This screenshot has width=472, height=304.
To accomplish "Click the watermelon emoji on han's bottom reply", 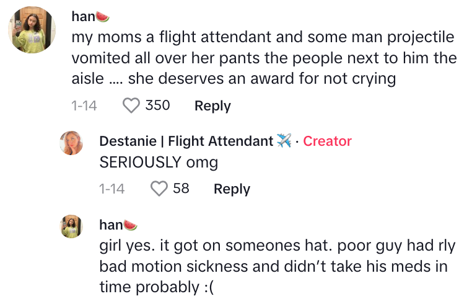I will click(x=130, y=225).
